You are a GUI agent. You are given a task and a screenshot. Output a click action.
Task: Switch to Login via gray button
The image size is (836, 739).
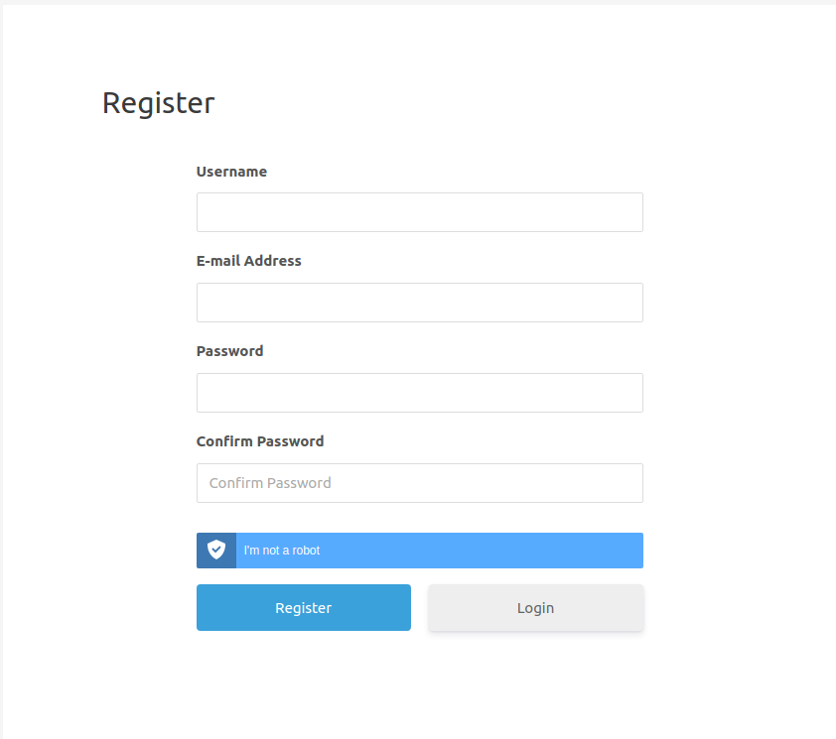535,608
